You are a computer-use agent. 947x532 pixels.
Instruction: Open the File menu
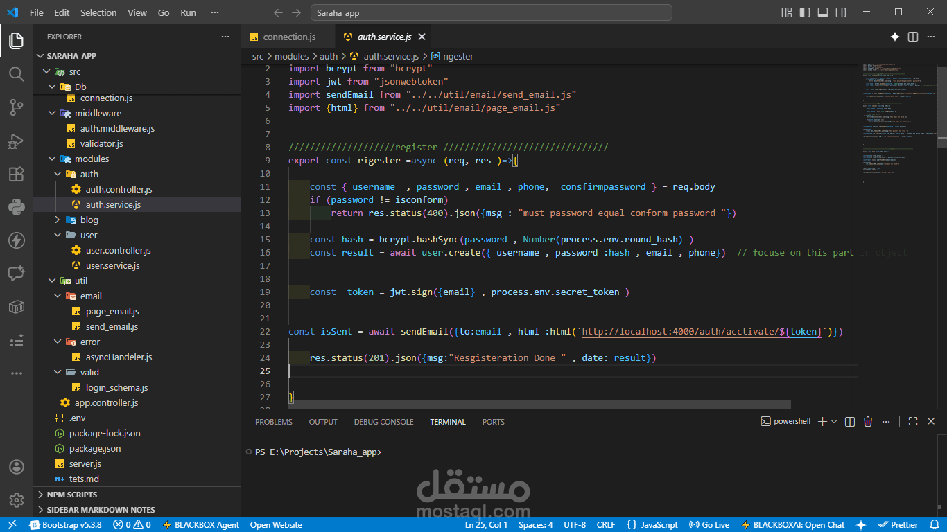pos(37,12)
